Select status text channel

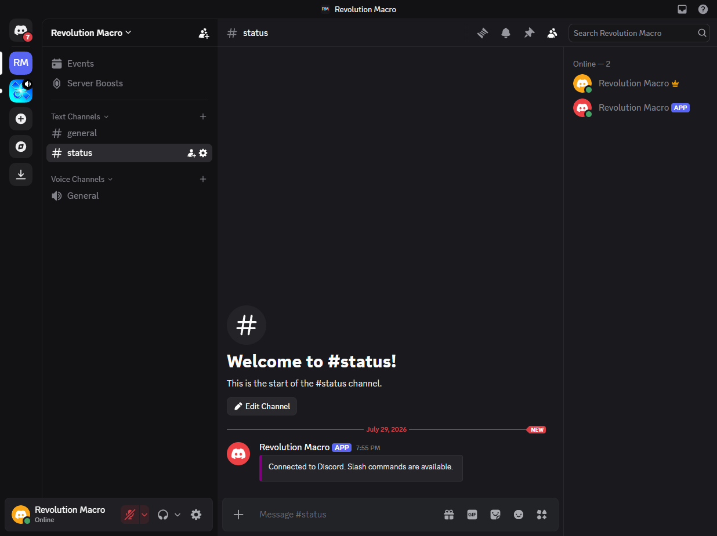(129, 153)
